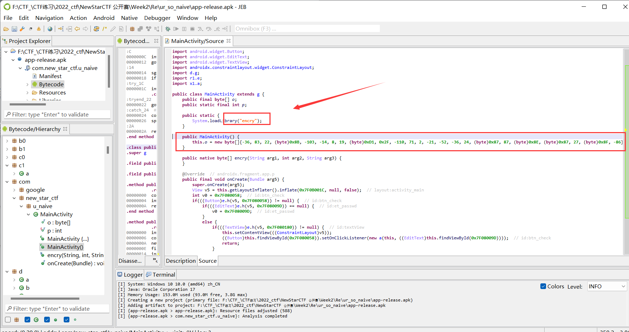Click the debugger Stop (terminate) icon

tap(192, 29)
